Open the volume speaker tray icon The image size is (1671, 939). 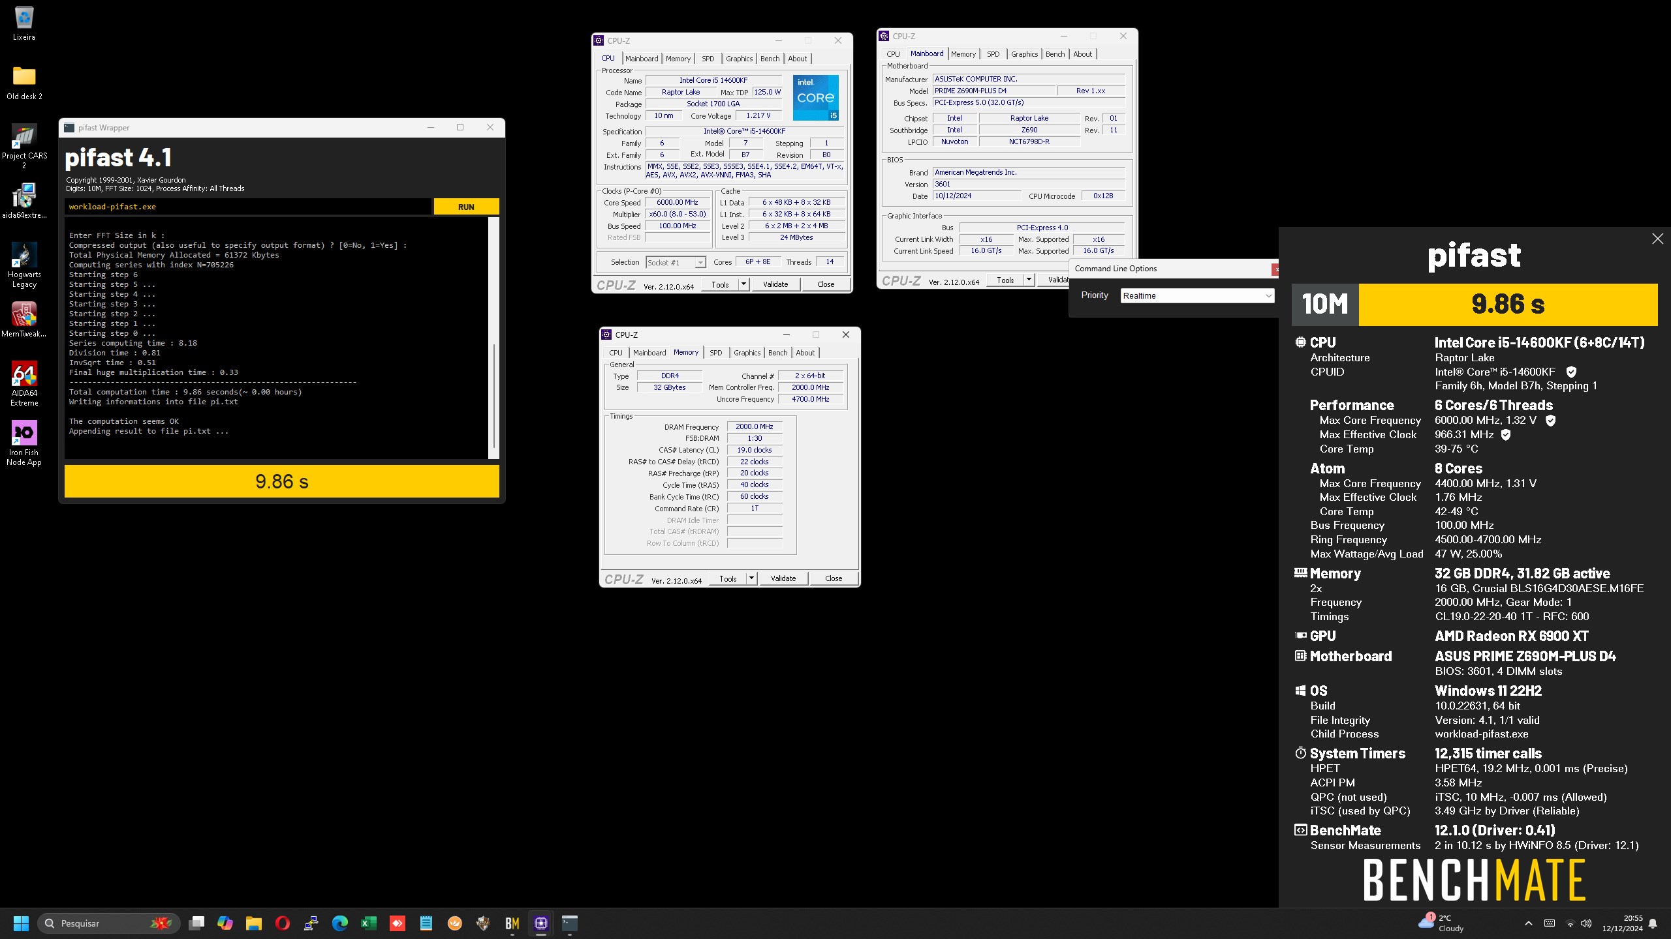point(1586,923)
